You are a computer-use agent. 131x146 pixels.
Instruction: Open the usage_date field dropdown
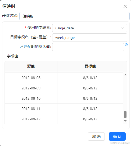point(90,28)
